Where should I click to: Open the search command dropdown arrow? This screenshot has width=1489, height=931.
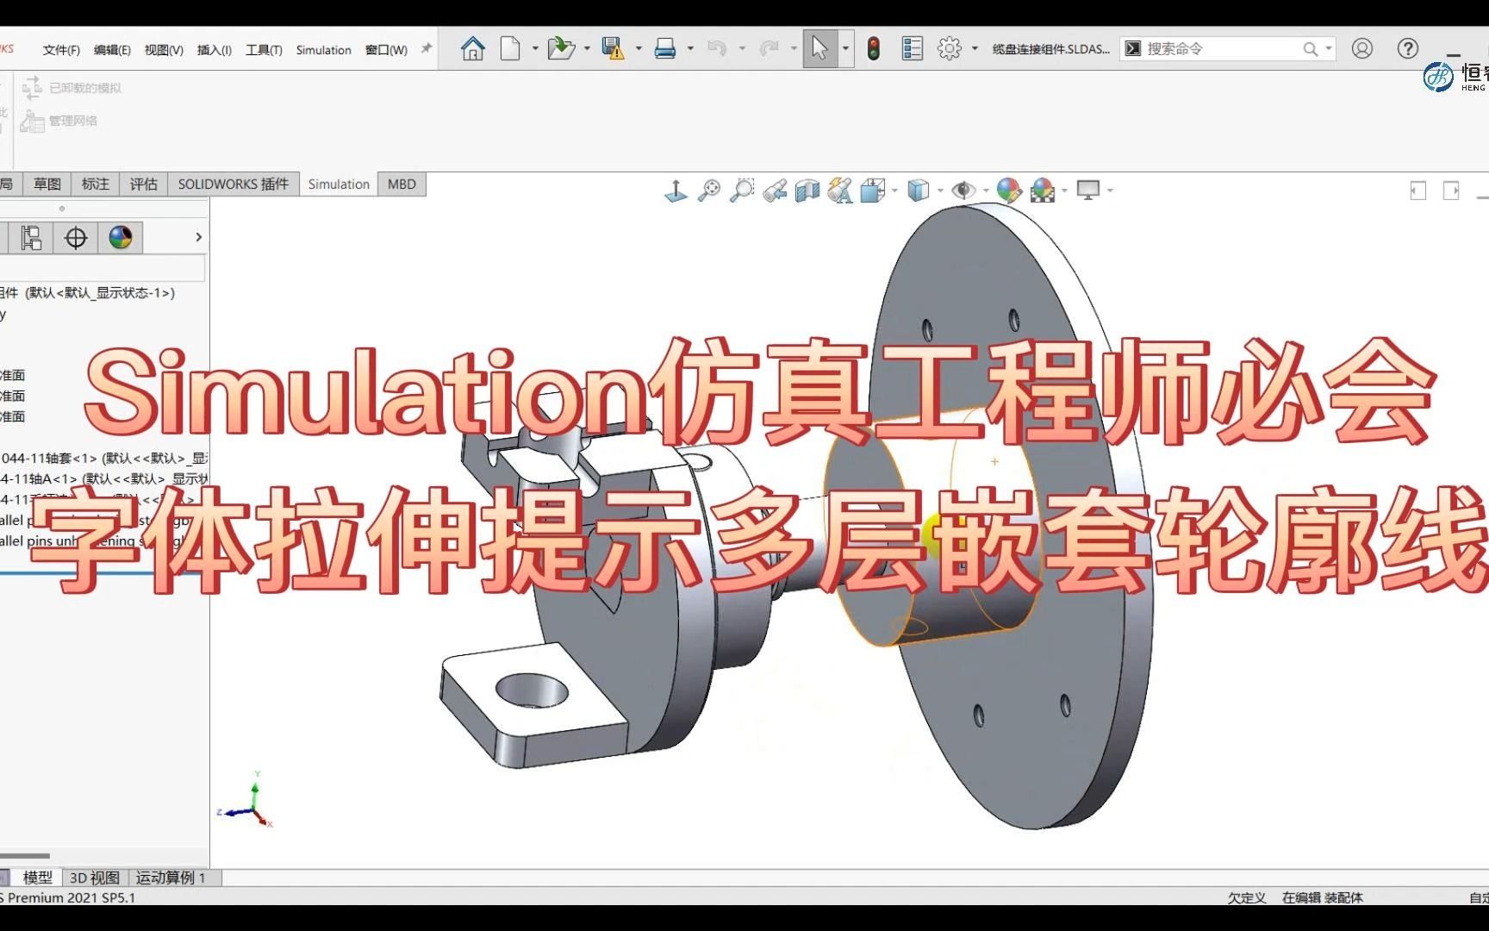1329,49
